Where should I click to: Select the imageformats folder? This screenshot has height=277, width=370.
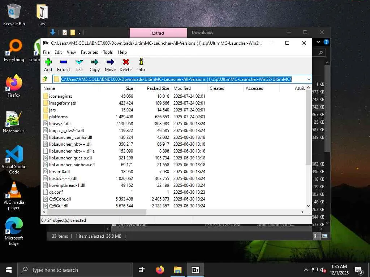(x=63, y=103)
